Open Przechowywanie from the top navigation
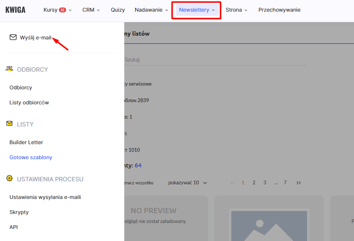The height and width of the screenshot is (241, 354). 279,10
